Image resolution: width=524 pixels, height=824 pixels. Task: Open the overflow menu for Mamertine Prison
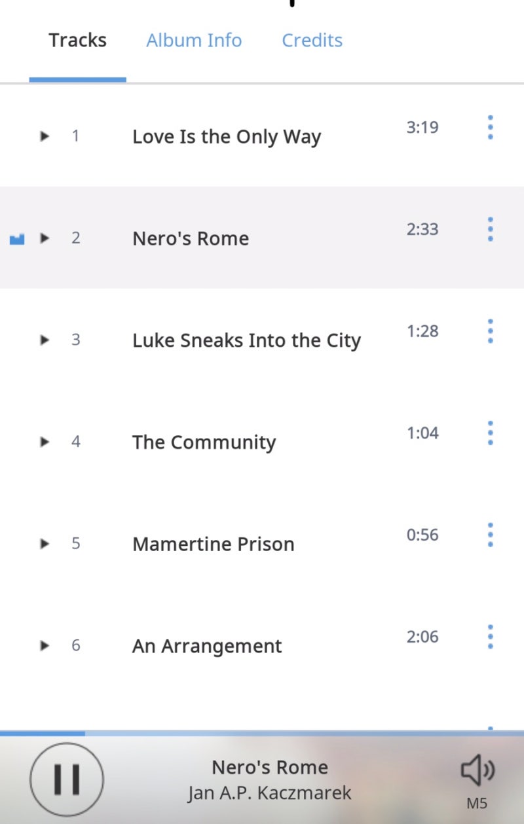point(490,535)
